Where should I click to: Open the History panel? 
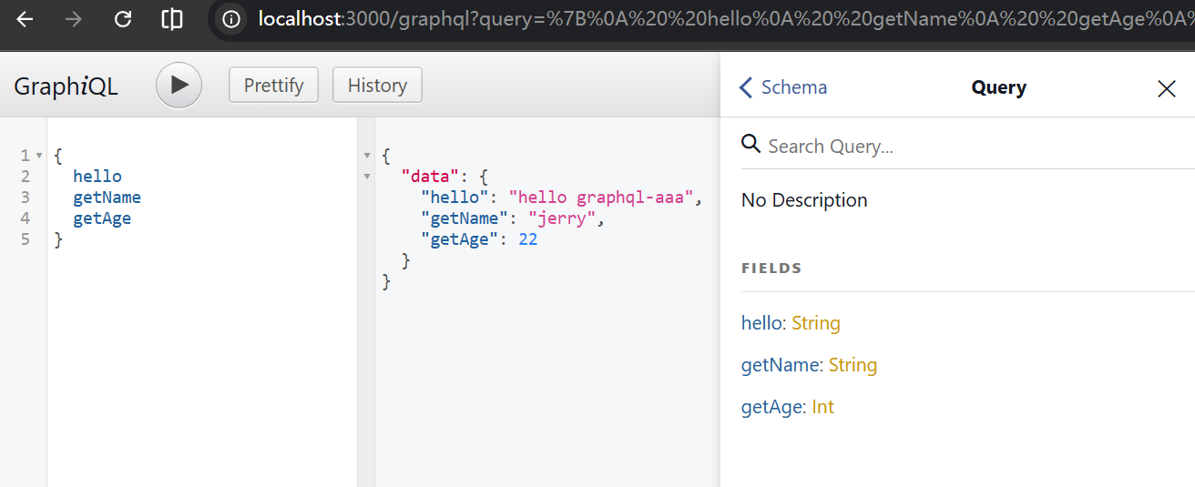377,86
